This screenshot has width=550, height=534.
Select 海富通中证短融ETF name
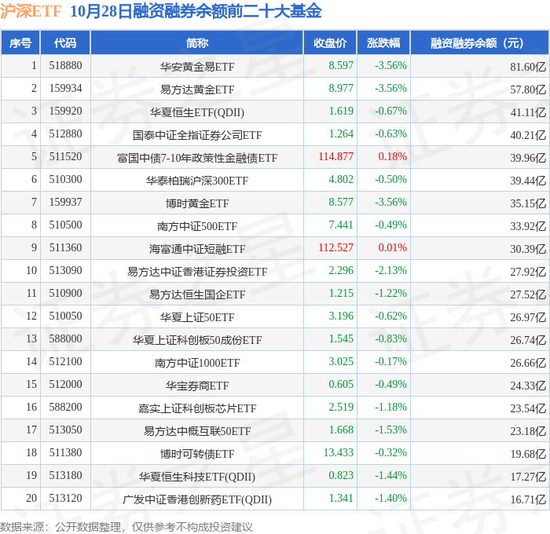tap(197, 249)
